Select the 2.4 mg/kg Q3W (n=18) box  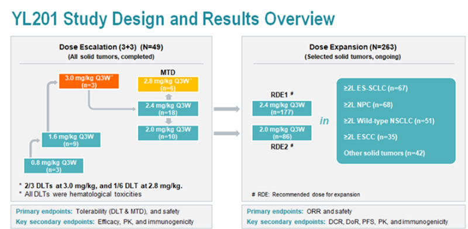coord(167,108)
